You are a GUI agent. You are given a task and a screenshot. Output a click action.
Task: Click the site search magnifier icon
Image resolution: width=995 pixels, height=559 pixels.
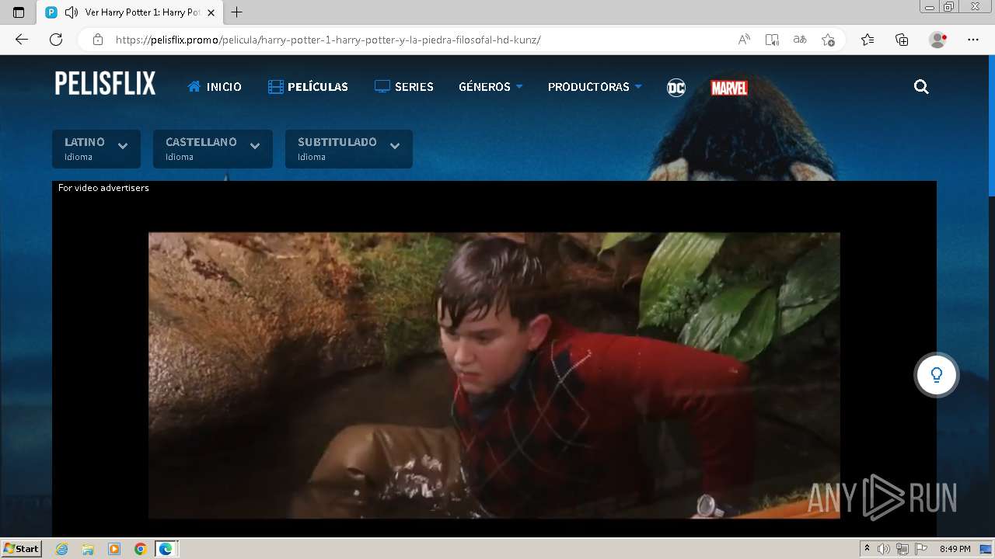(x=921, y=87)
